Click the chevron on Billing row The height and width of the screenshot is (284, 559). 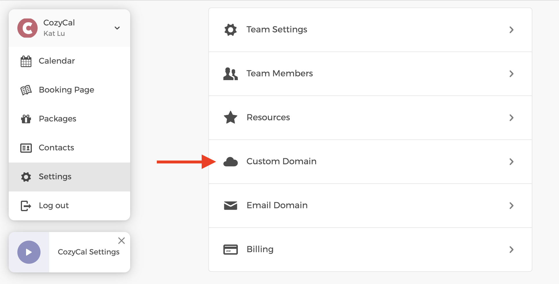[512, 250]
